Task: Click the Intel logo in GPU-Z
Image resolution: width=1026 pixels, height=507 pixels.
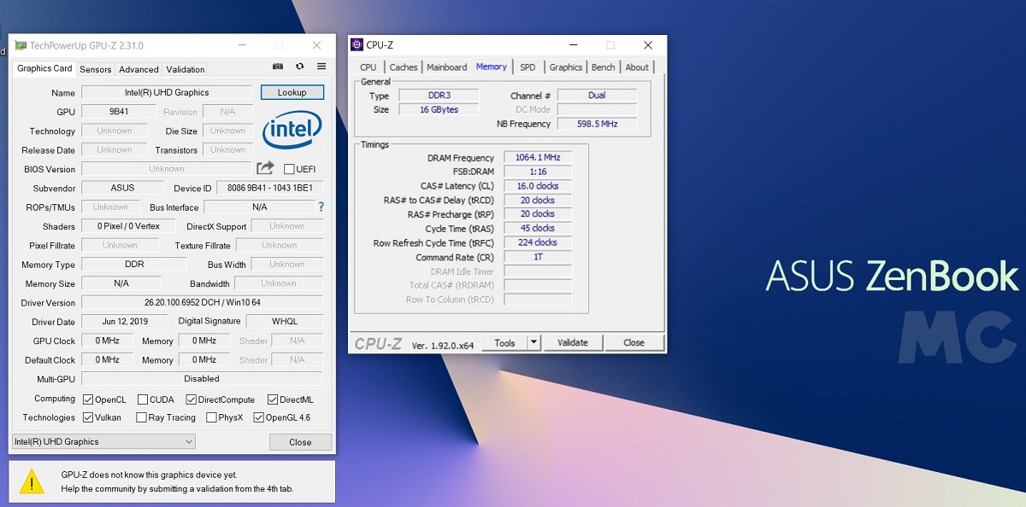Action: coord(292,131)
